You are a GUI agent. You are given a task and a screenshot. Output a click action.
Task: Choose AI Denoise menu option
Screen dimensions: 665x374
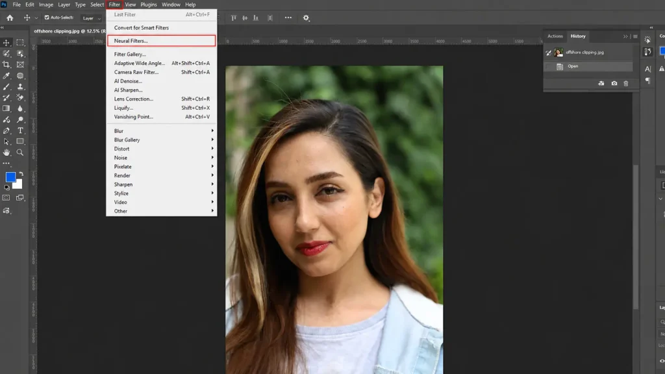(x=162, y=81)
